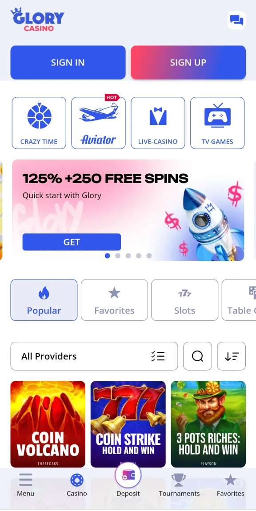
Task: Tap the search magnifier icon
Action: (x=198, y=356)
